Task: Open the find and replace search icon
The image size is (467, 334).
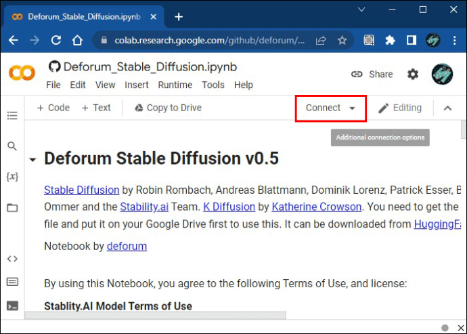Action: [12, 146]
